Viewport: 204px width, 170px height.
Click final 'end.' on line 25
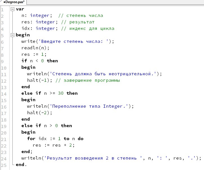point(21,165)
